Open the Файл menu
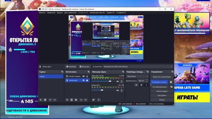Image resolution: width=212 pixels, height=119 pixels. tap(42, 13)
